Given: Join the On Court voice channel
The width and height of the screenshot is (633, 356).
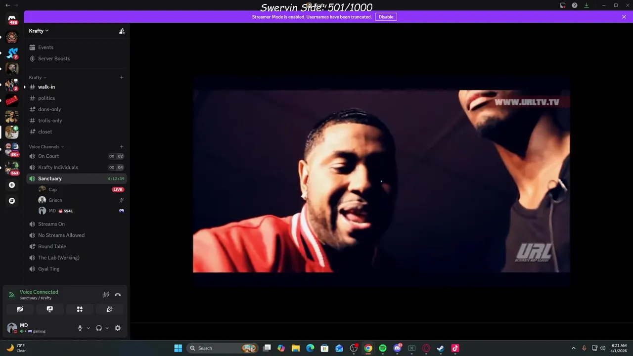Looking at the screenshot, I should 77,156.
